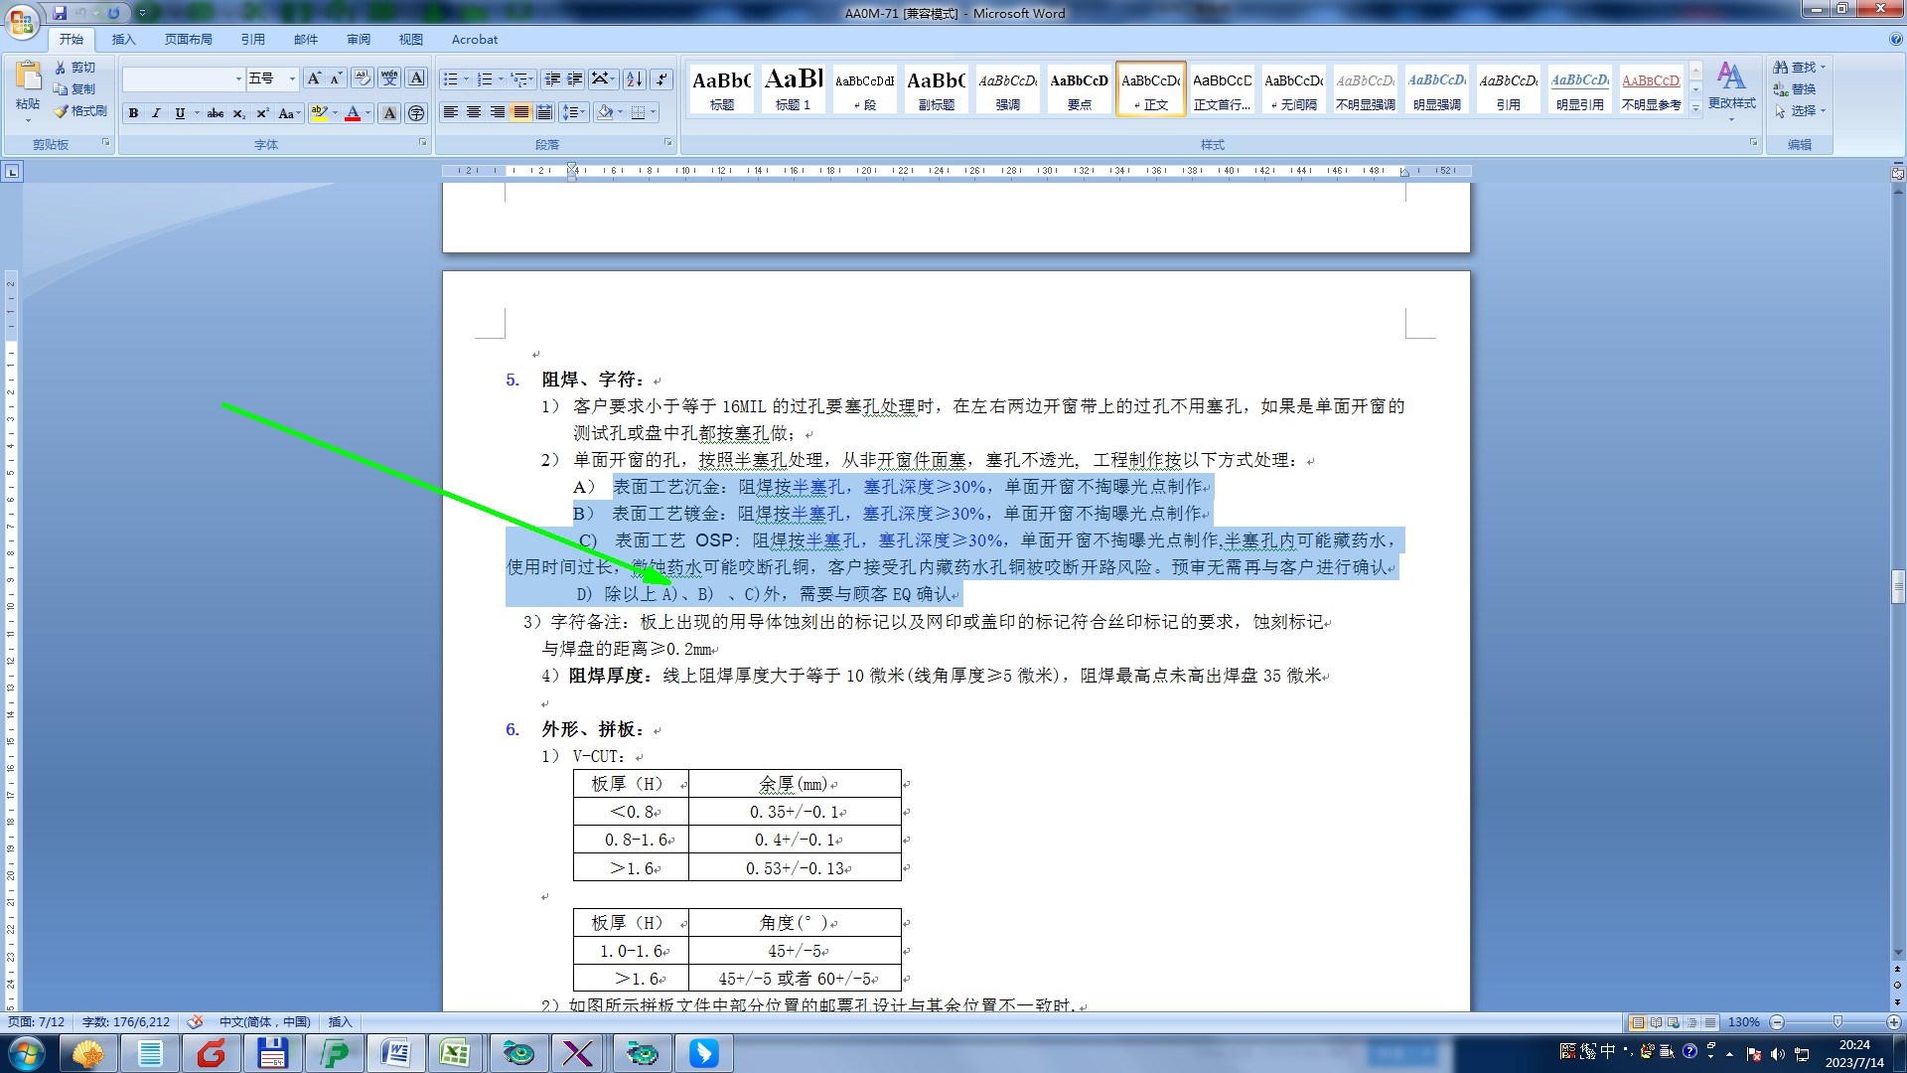The image size is (1907, 1073).
Task: Switch to the 页面布局 ribbon tab
Action: tap(188, 40)
